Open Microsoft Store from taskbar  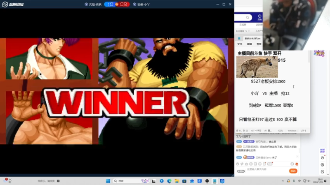tap(184, 181)
